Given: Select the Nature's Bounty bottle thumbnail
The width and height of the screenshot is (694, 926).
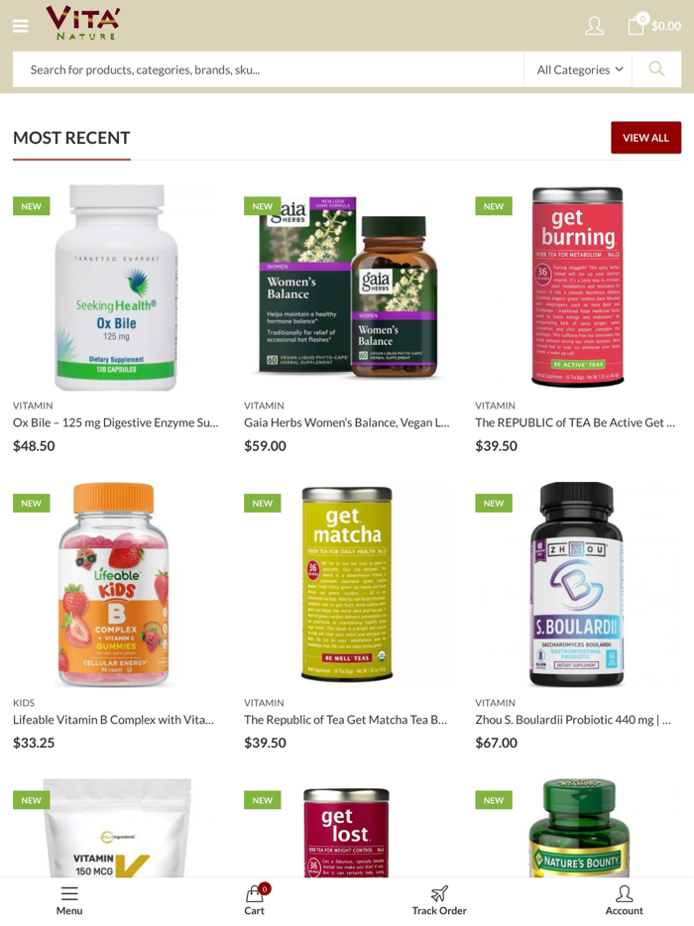Looking at the screenshot, I should pos(578,828).
